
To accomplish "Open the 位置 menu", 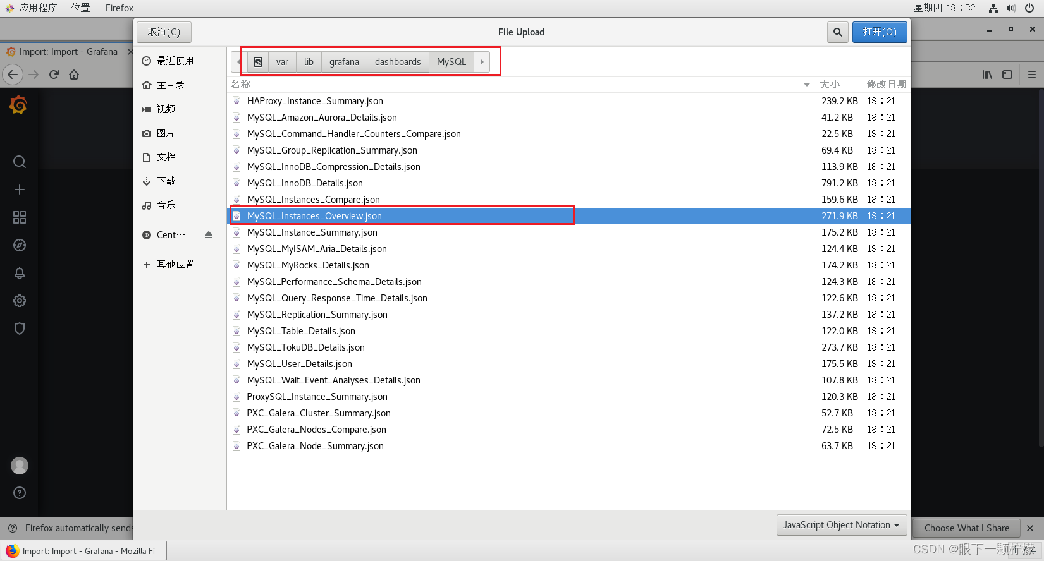I will click(x=80, y=8).
